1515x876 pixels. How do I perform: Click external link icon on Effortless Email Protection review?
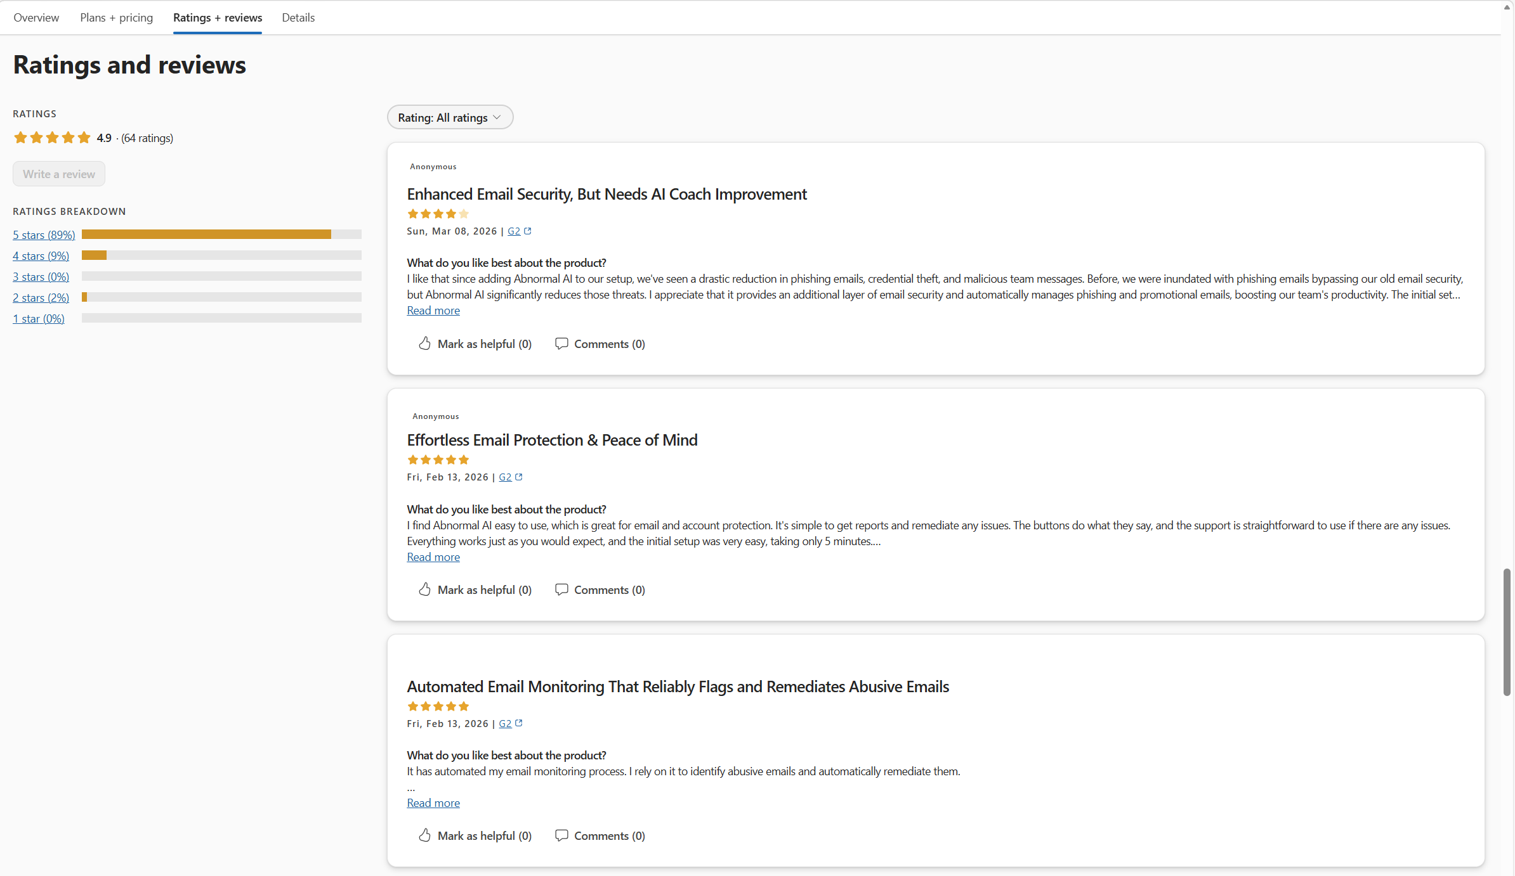pos(519,477)
